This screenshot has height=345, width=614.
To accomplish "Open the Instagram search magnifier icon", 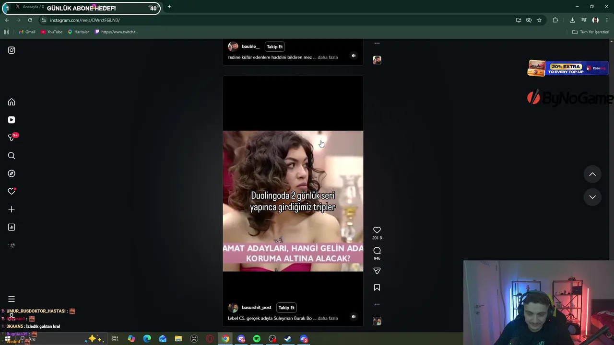I will (x=12, y=156).
